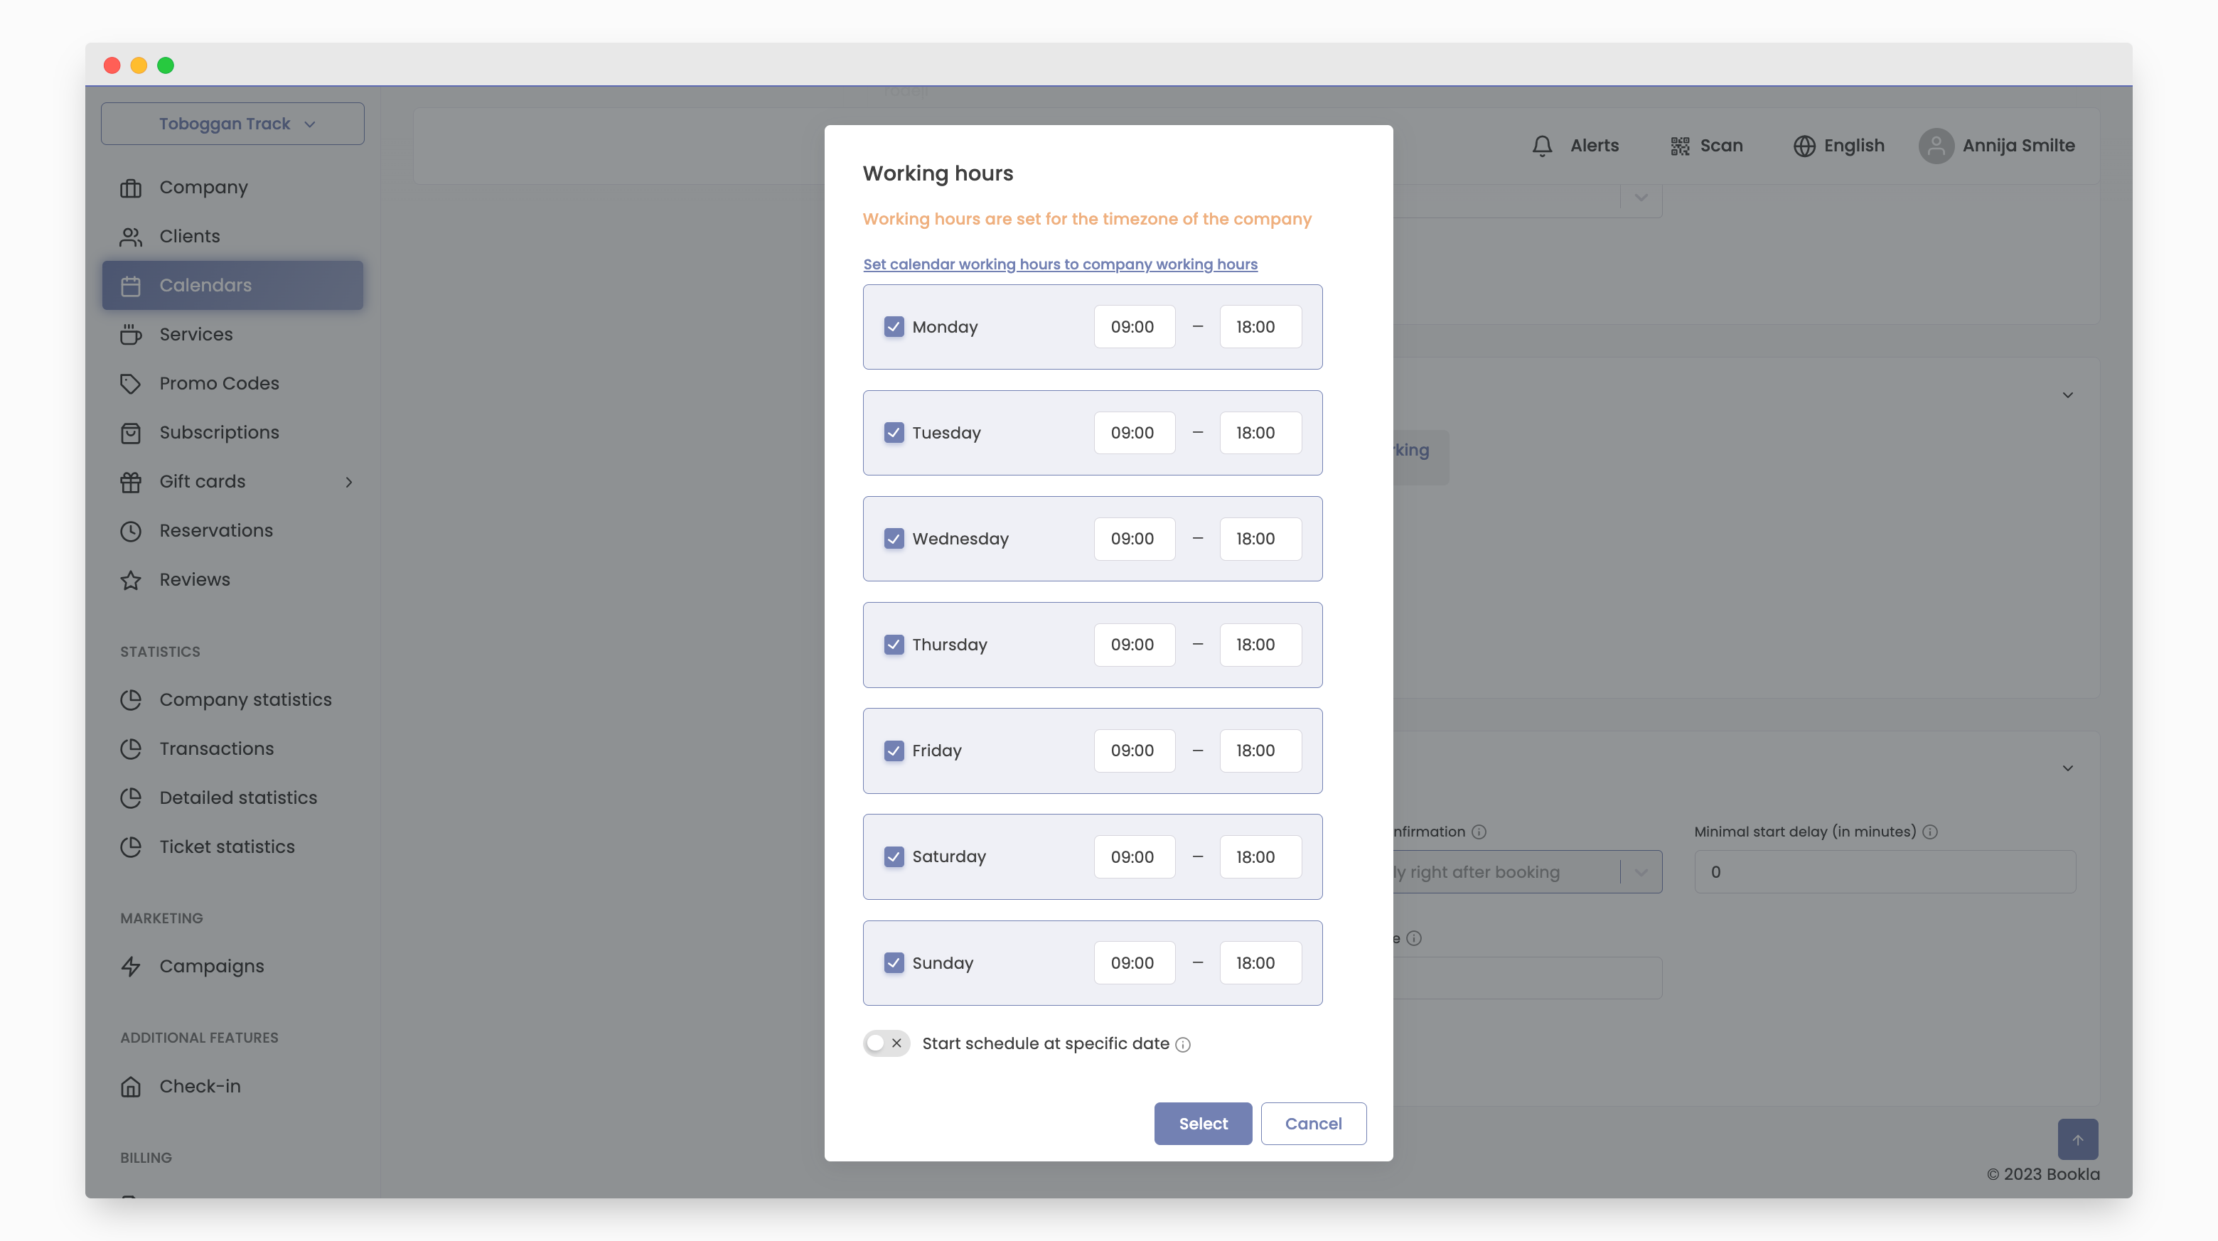The height and width of the screenshot is (1241, 2218).
Task: Click the Reviews star icon
Action: point(131,580)
